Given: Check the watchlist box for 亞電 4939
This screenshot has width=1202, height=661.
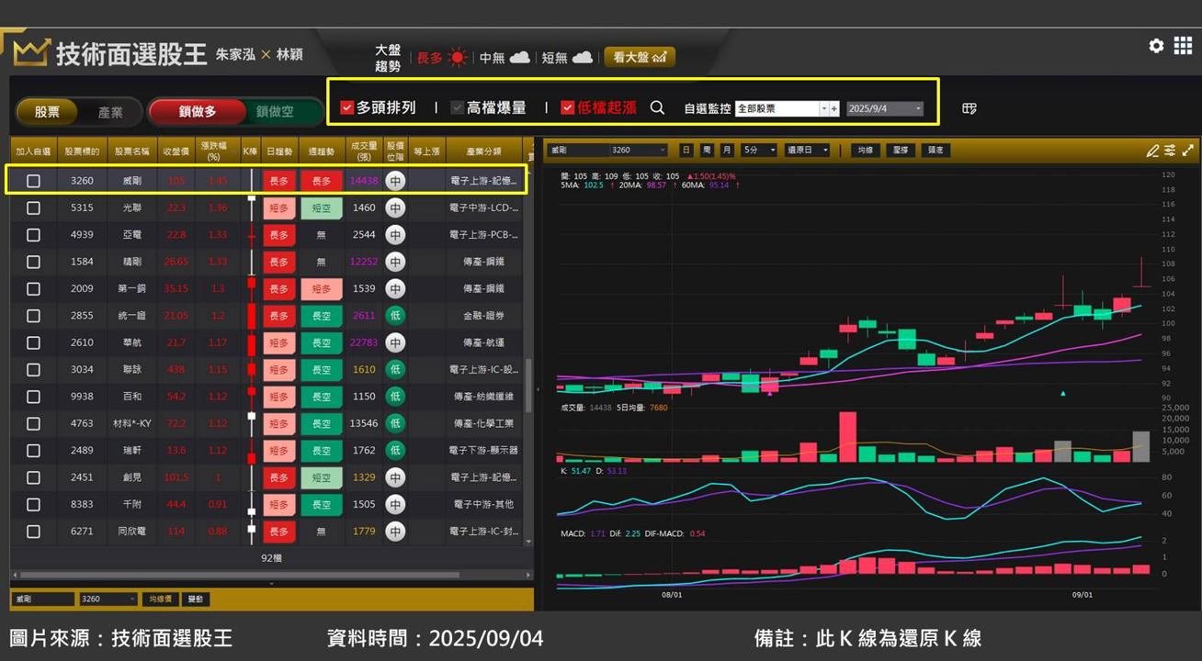Looking at the screenshot, I should (33, 235).
